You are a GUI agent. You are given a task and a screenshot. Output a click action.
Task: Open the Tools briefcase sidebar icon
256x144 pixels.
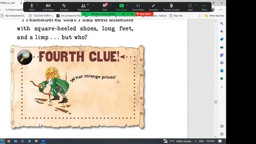pos(222,47)
